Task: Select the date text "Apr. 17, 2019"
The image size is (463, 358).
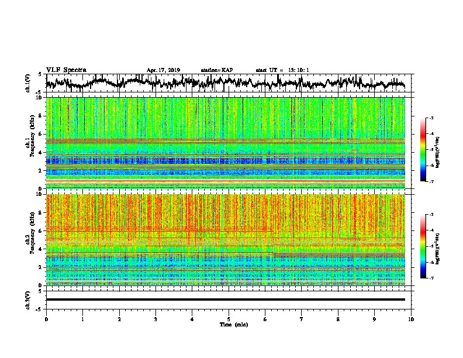Action: pyautogui.click(x=163, y=70)
